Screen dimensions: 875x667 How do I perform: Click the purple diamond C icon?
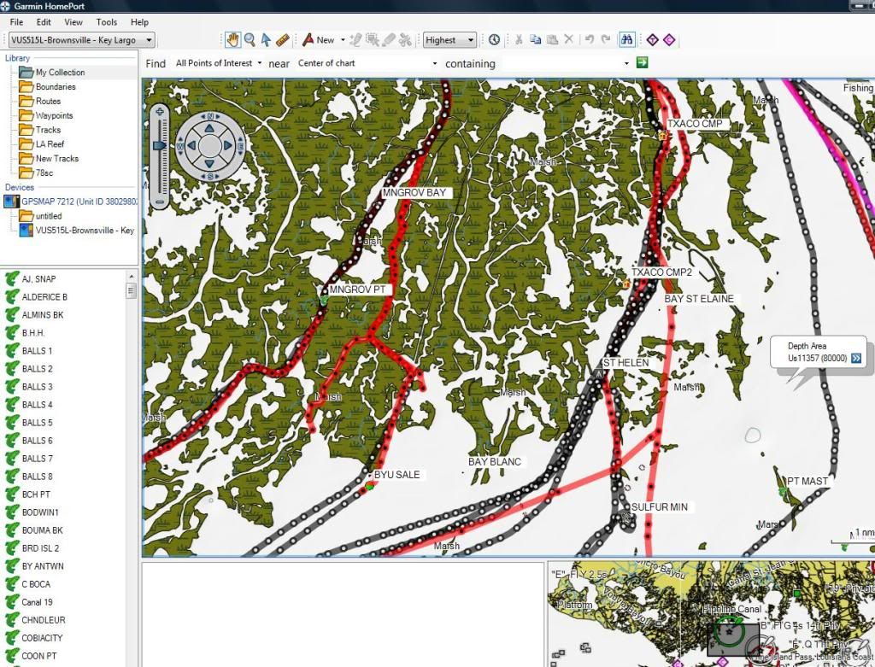pyautogui.click(x=669, y=39)
